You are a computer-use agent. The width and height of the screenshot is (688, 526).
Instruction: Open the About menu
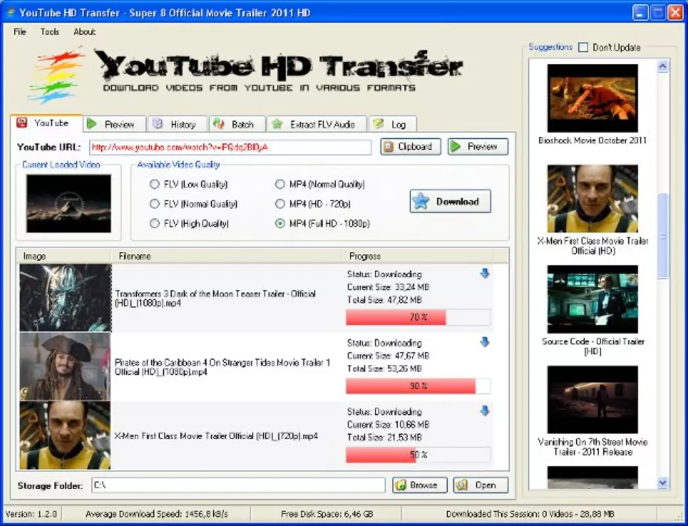84,32
